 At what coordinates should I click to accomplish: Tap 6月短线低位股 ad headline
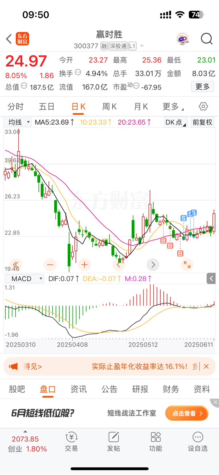[x=42, y=413]
